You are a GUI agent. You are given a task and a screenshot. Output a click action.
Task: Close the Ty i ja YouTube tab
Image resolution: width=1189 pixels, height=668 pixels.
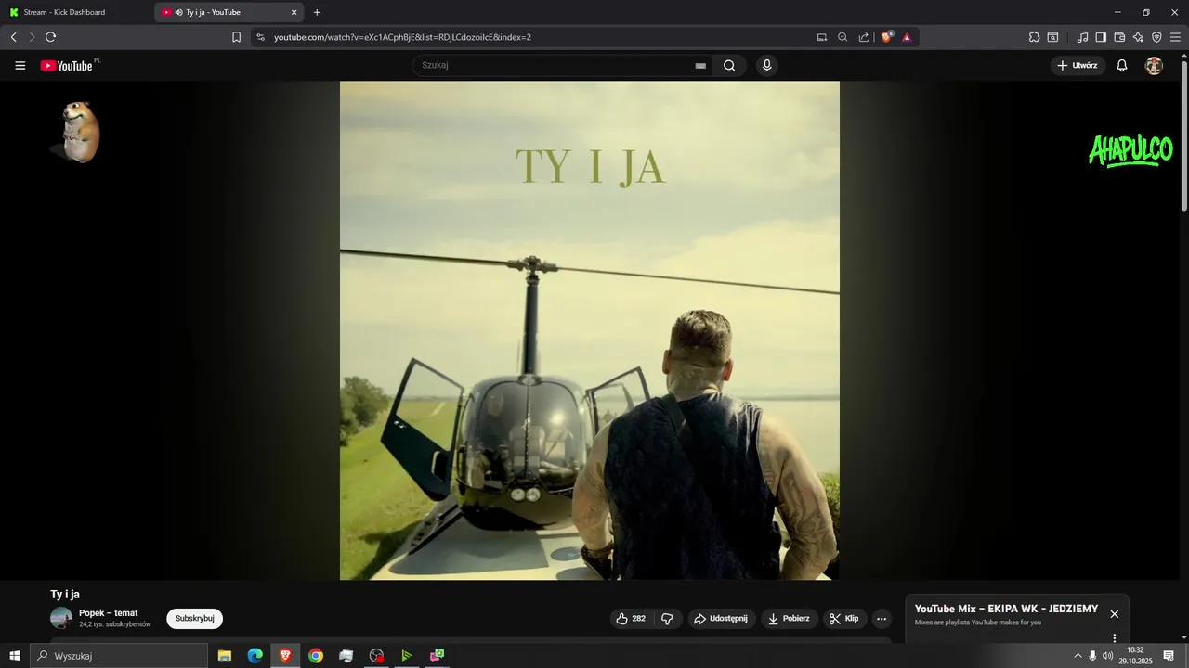pos(294,12)
